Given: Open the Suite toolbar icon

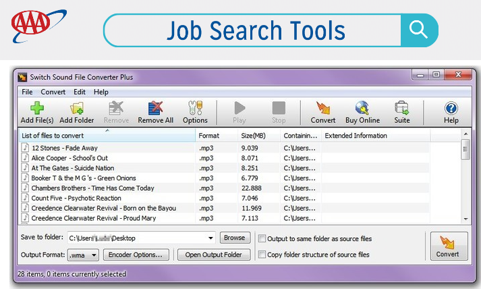Looking at the screenshot, I should click(401, 108).
